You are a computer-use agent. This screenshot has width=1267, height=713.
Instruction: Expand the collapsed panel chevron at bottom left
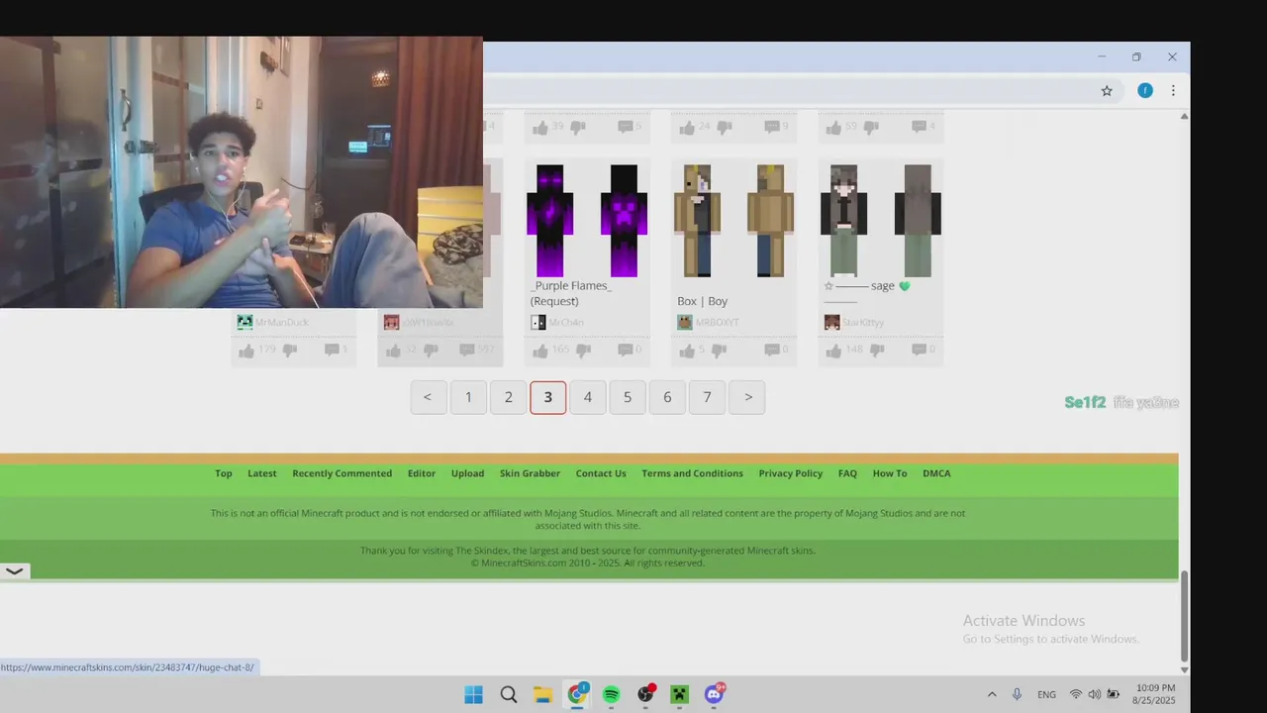(15, 571)
